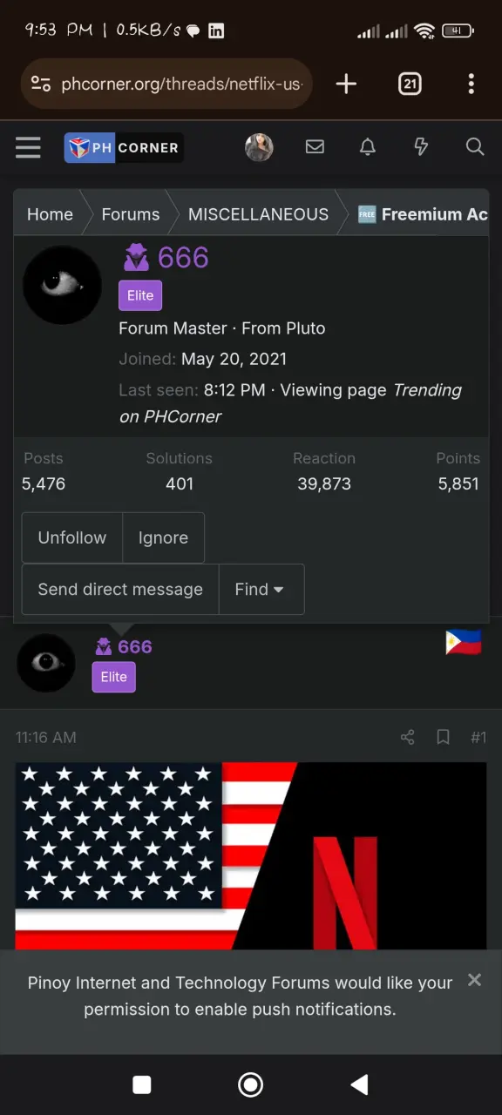Tap the share icon on post #1

coord(407,738)
